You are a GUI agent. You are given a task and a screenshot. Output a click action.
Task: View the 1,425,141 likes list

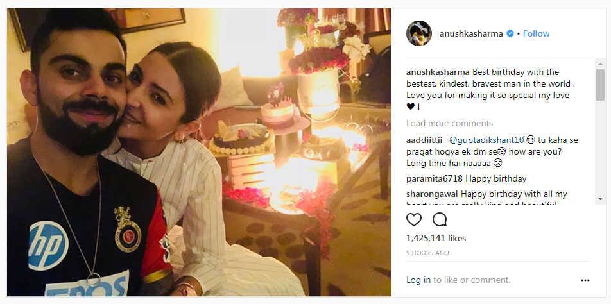436,238
